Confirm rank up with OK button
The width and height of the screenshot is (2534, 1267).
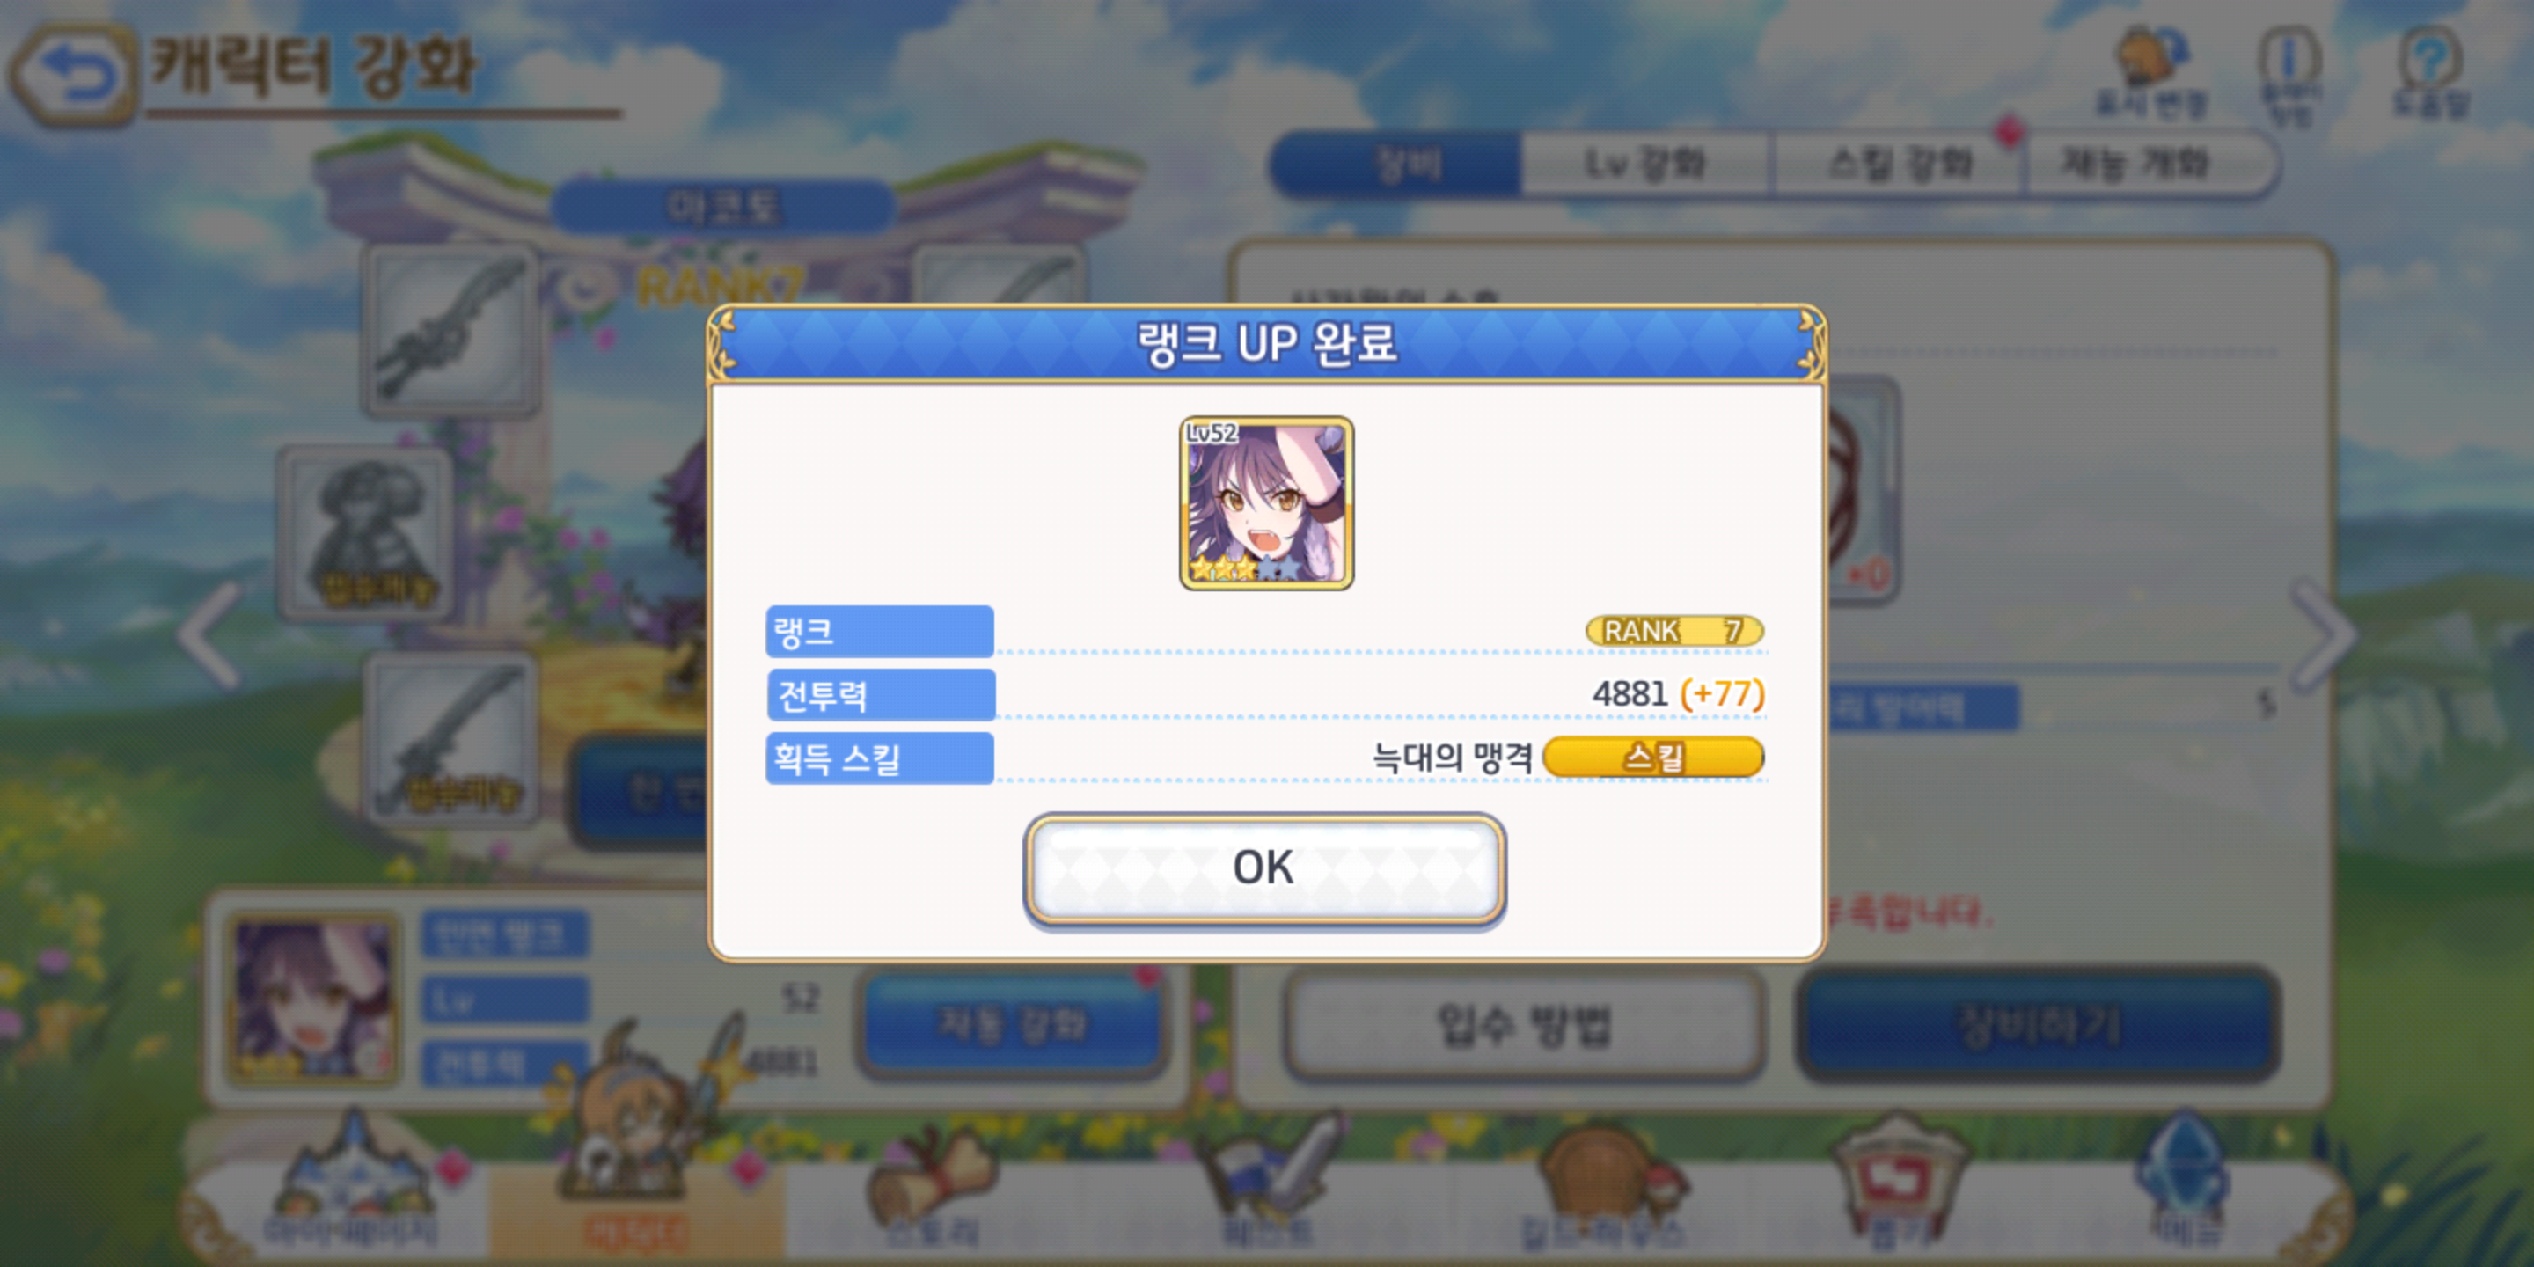tap(1264, 868)
